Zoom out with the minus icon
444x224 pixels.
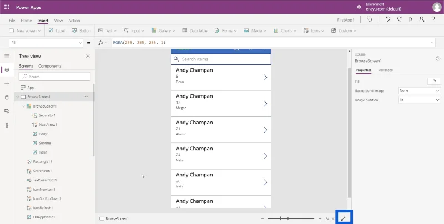pyautogui.click(x=262, y=218)
